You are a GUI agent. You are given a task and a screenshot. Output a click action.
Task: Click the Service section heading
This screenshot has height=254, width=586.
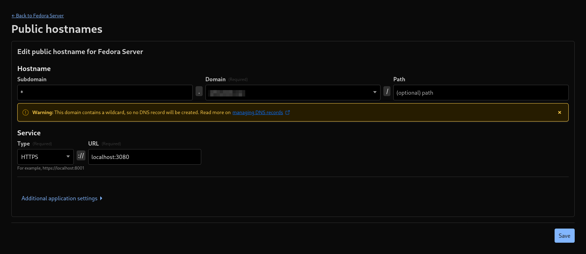29,133
